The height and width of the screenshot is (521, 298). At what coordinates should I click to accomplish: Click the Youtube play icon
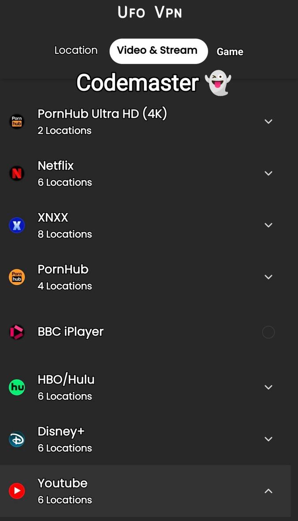click(x=17, y=491)
